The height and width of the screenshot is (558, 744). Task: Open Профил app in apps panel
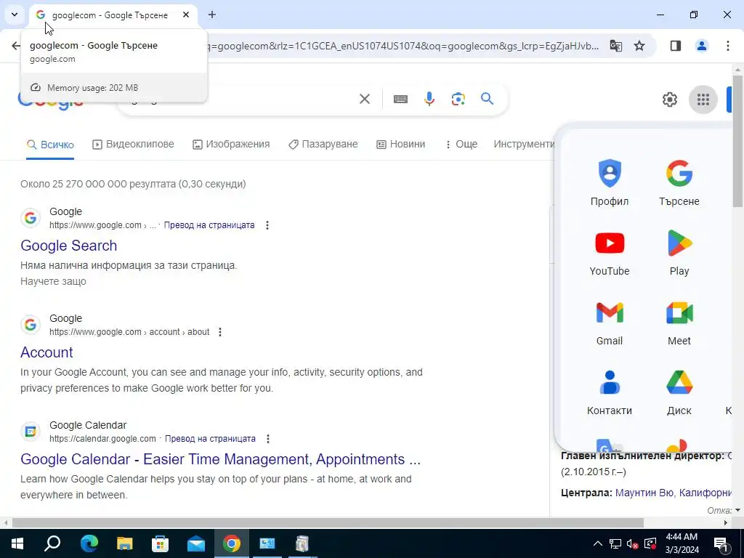coord(610,182)
